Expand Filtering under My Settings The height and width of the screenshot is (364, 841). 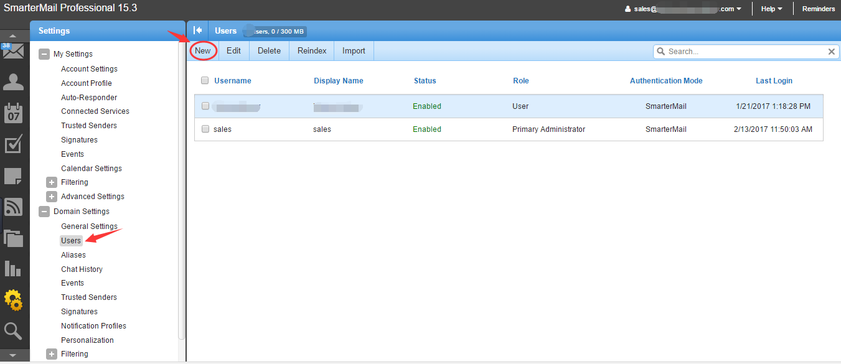click(51, 182)
